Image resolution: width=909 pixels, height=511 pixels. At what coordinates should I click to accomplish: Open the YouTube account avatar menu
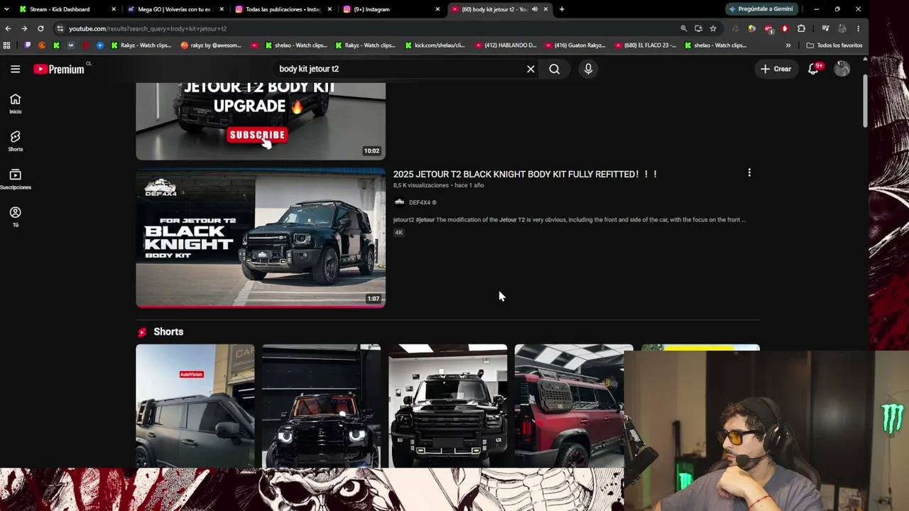pos(842,69)
